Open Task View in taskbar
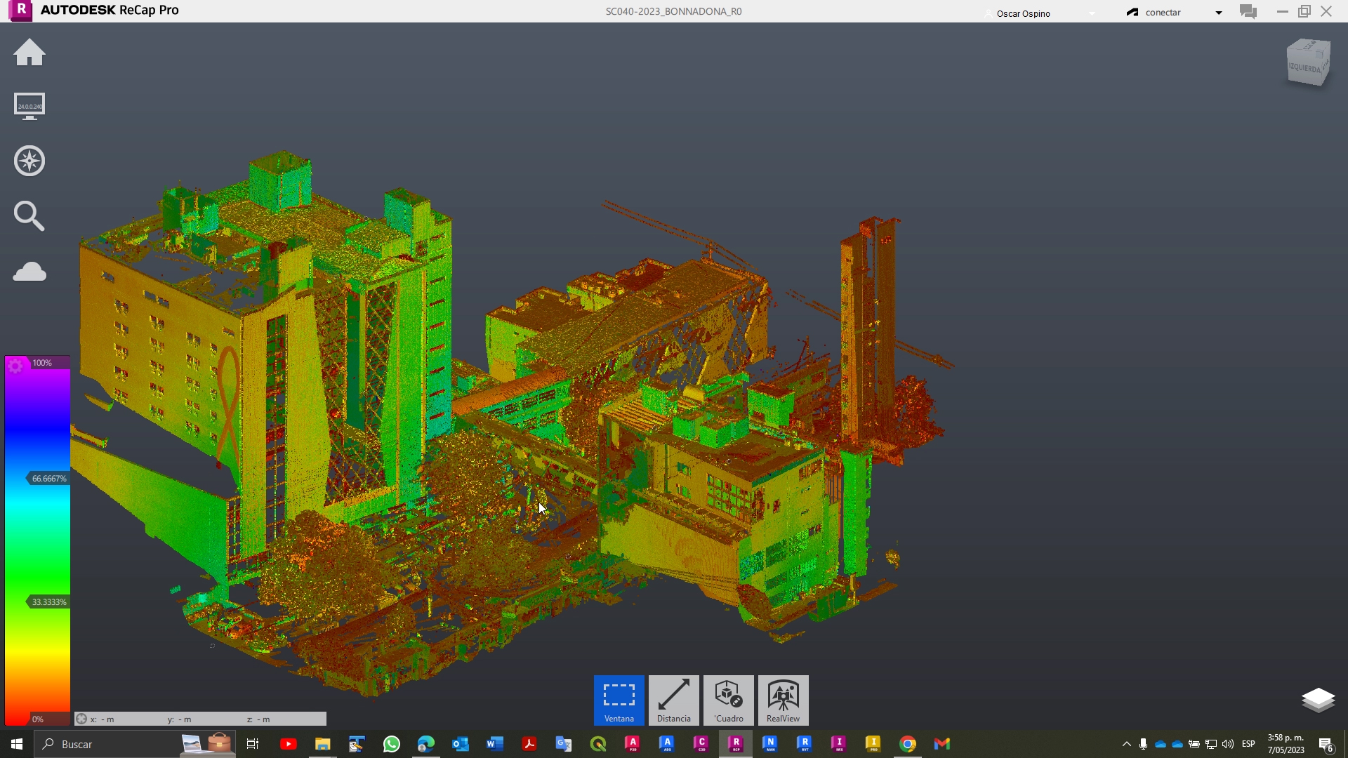The width and height of the screenshot is (1348, 758). (253, 744)
